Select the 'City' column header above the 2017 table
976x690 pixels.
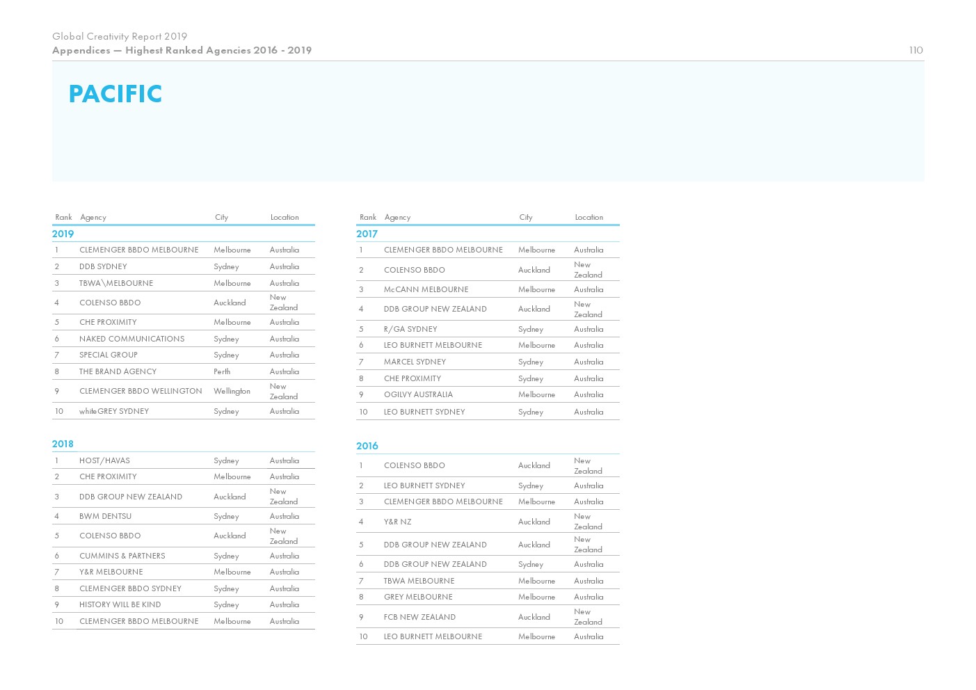(x=526, y=217)
